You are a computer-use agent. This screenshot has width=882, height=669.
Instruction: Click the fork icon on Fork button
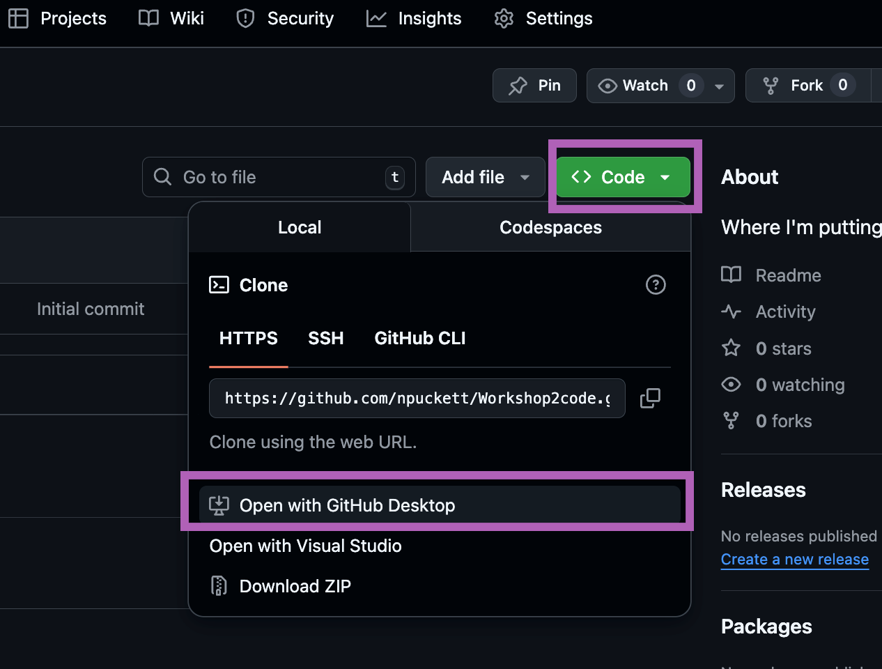(x=771, y=86)
